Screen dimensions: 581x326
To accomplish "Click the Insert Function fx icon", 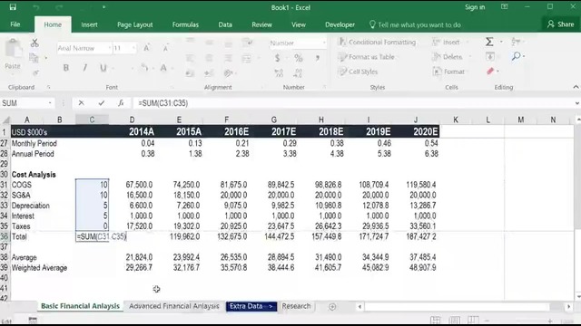I will point(121,103).
